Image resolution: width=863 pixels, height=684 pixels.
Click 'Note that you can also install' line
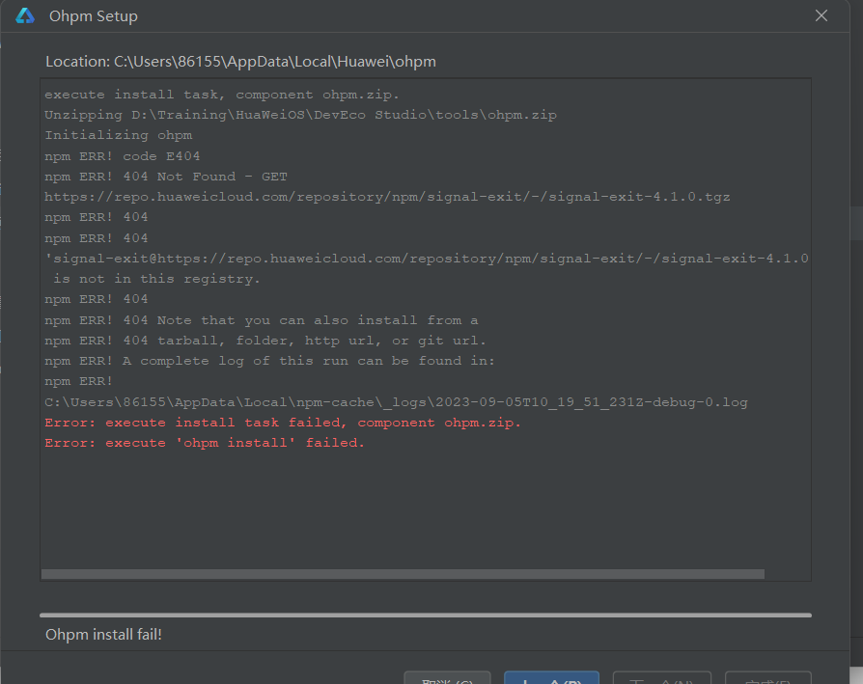coord(262,320)
